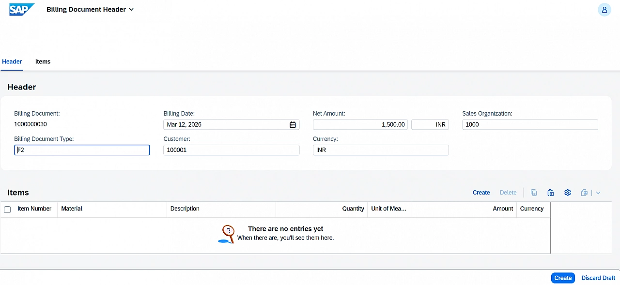This screenshot has width=620, height=285.
Task: Select the Customer field showing 100001
Action: click(x=231, y=150)
